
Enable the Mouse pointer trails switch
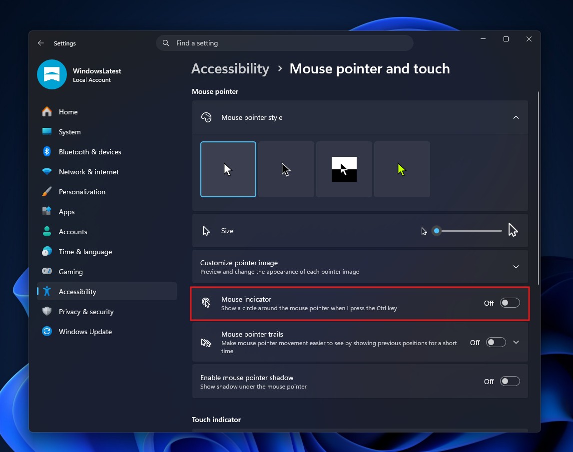point(496,343)
